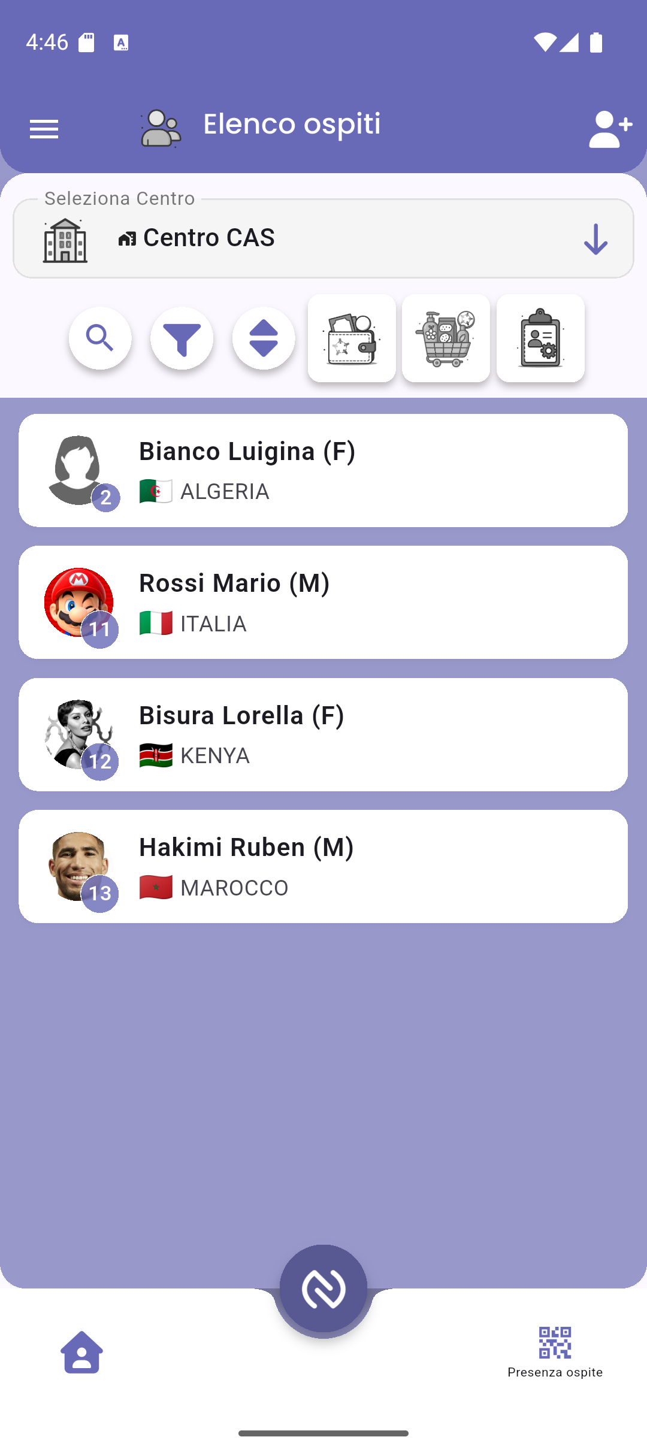Open the Presenza ospite QR tab
The height and width of the screenshot is (1452, 647).
coord(555,1352)
